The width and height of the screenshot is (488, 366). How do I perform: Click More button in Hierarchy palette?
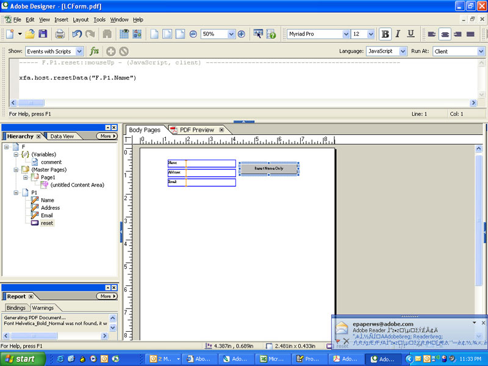click(107, 136)
